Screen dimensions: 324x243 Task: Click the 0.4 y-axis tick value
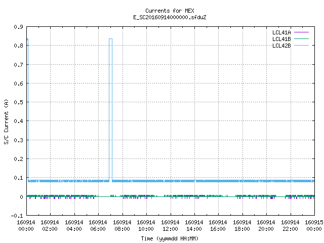(x=18, y=121)
